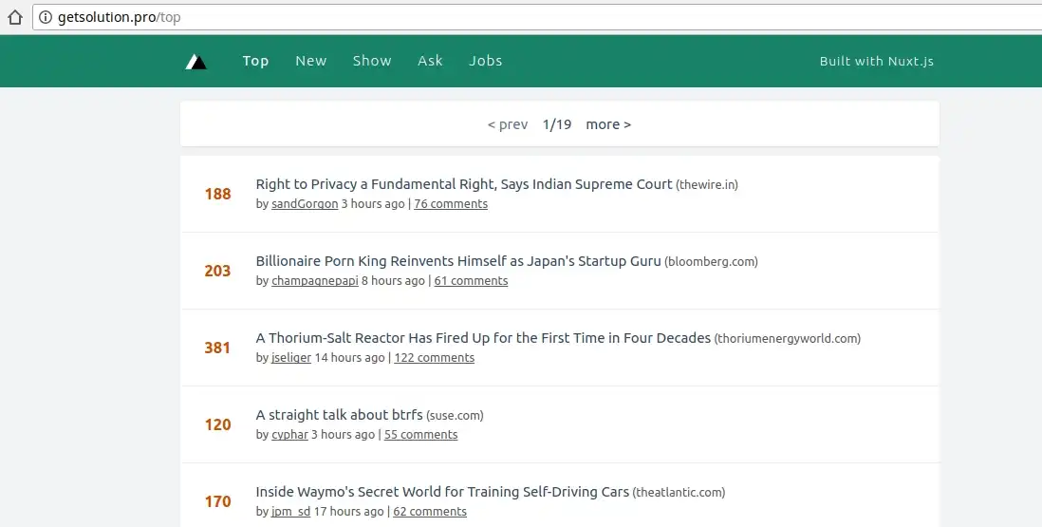Open the Ask section

pyautogui.click(x=430, y=61)
